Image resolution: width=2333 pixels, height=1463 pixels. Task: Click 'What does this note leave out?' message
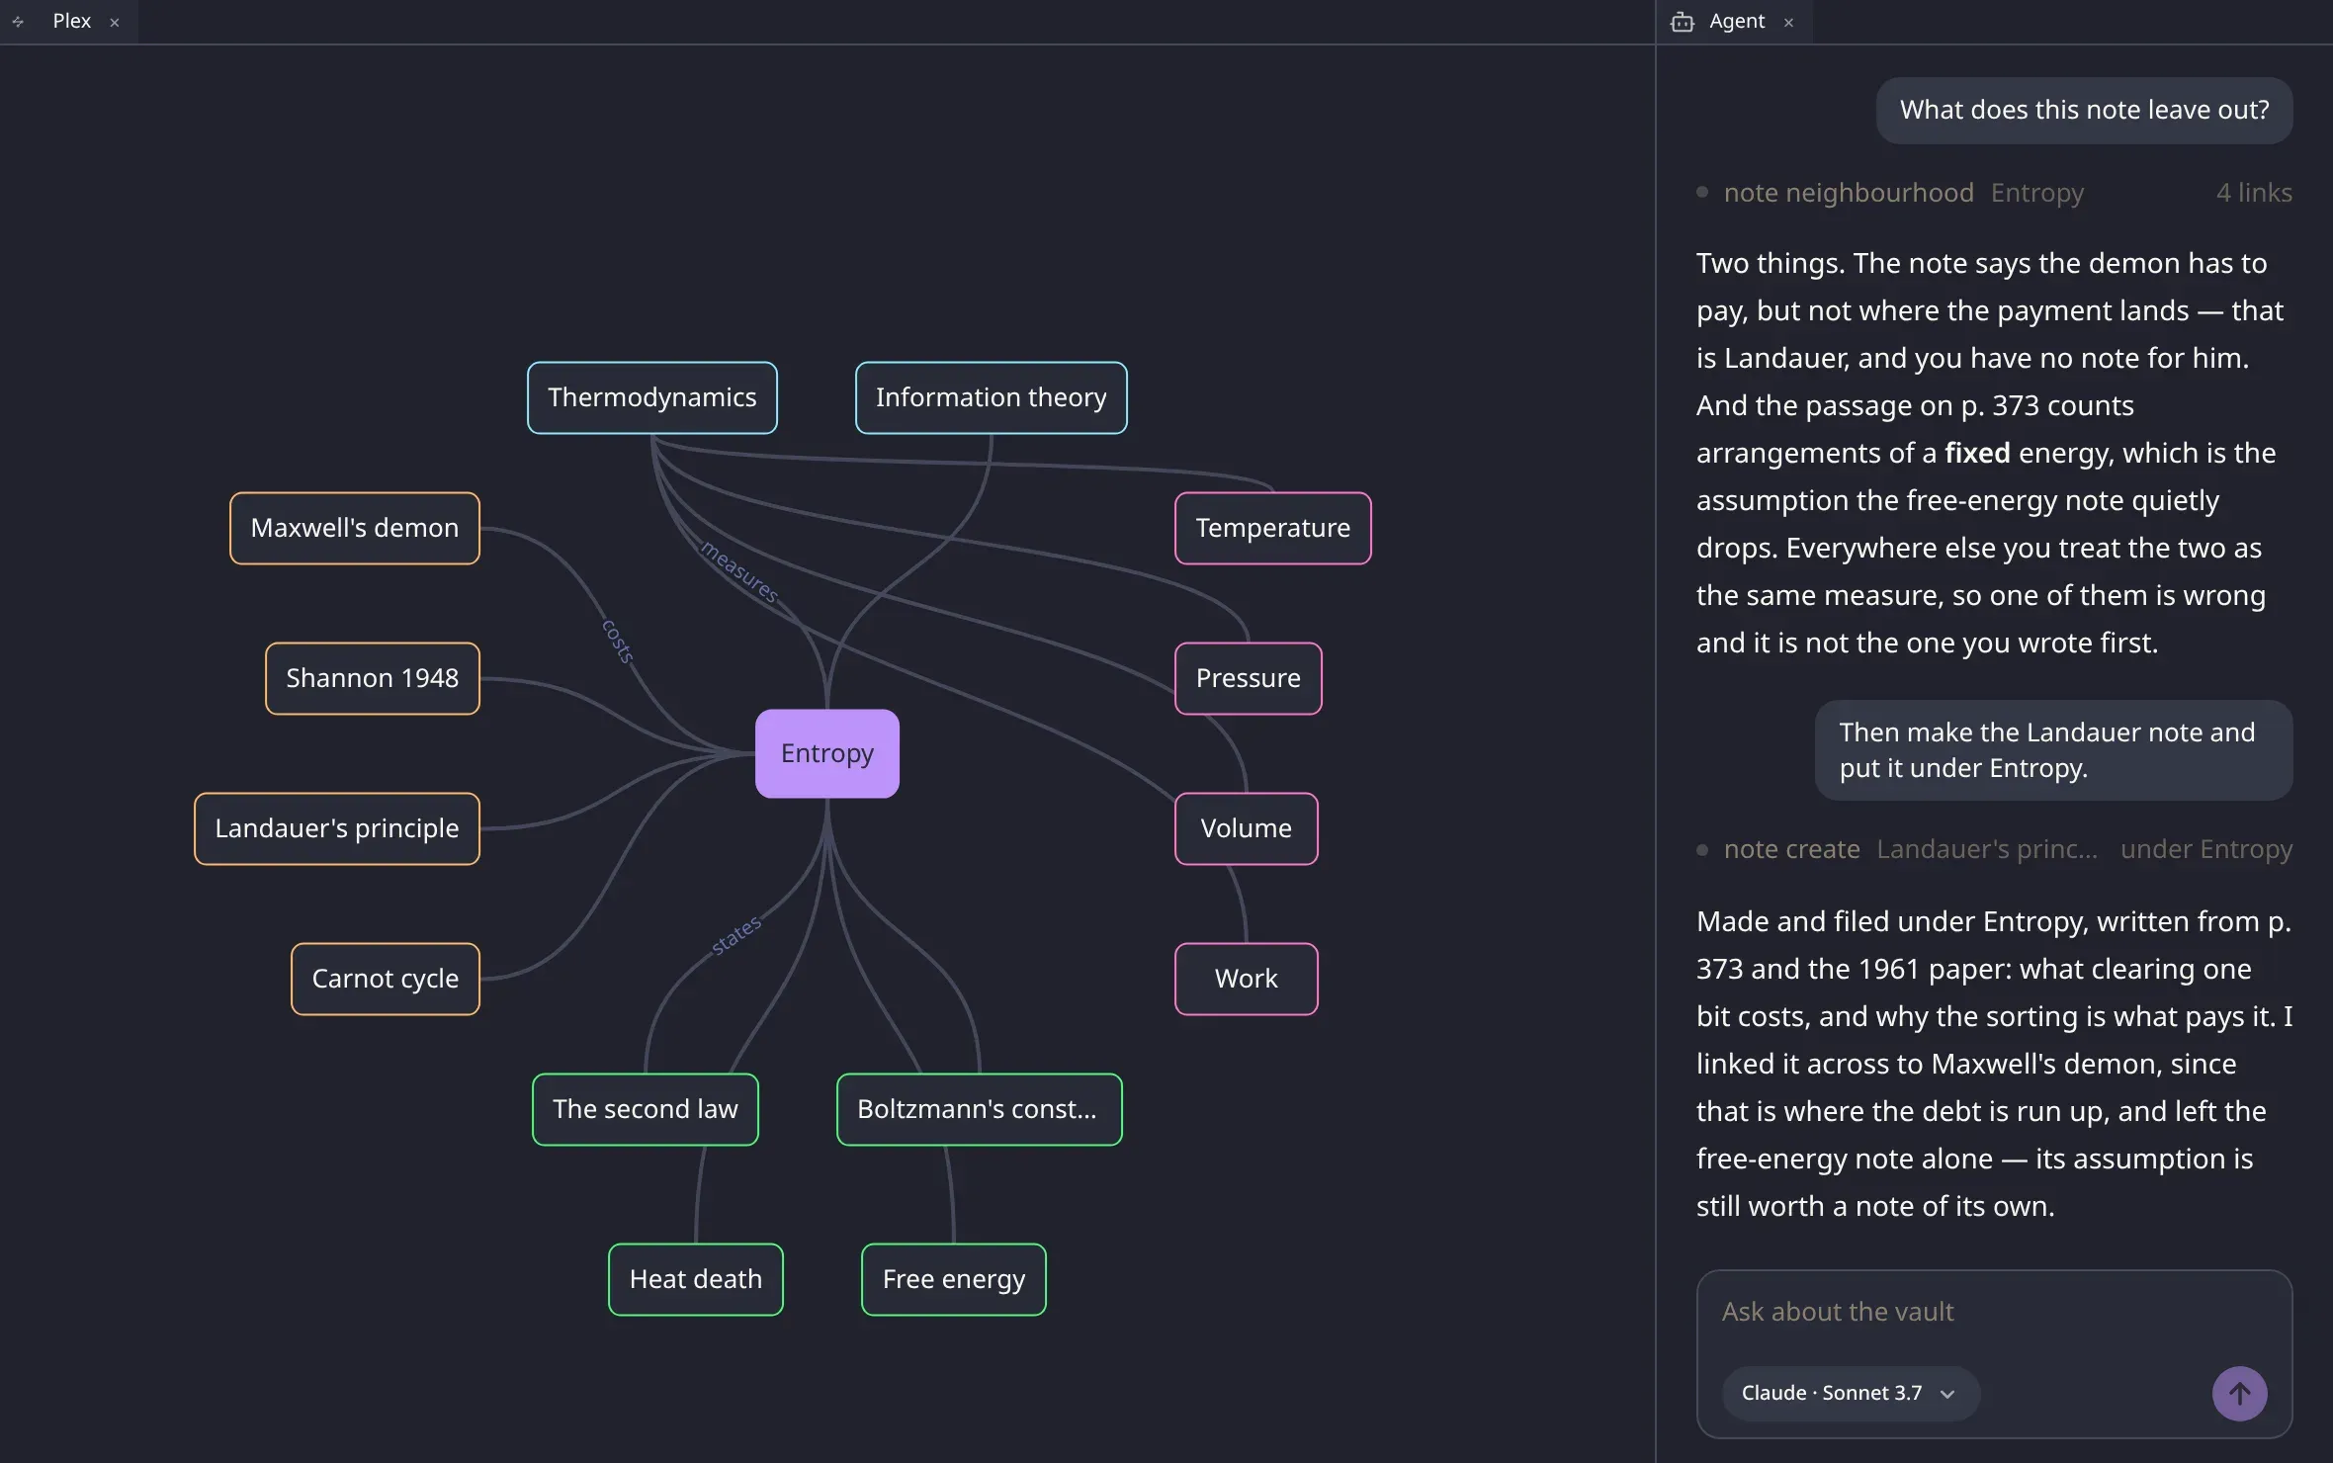pos(2084,110)
